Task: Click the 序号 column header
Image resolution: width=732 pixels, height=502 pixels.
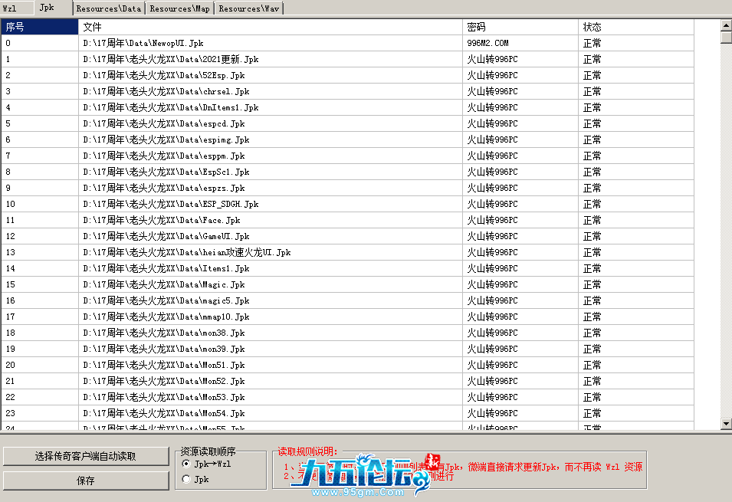Action: click(x=39, y=27)
